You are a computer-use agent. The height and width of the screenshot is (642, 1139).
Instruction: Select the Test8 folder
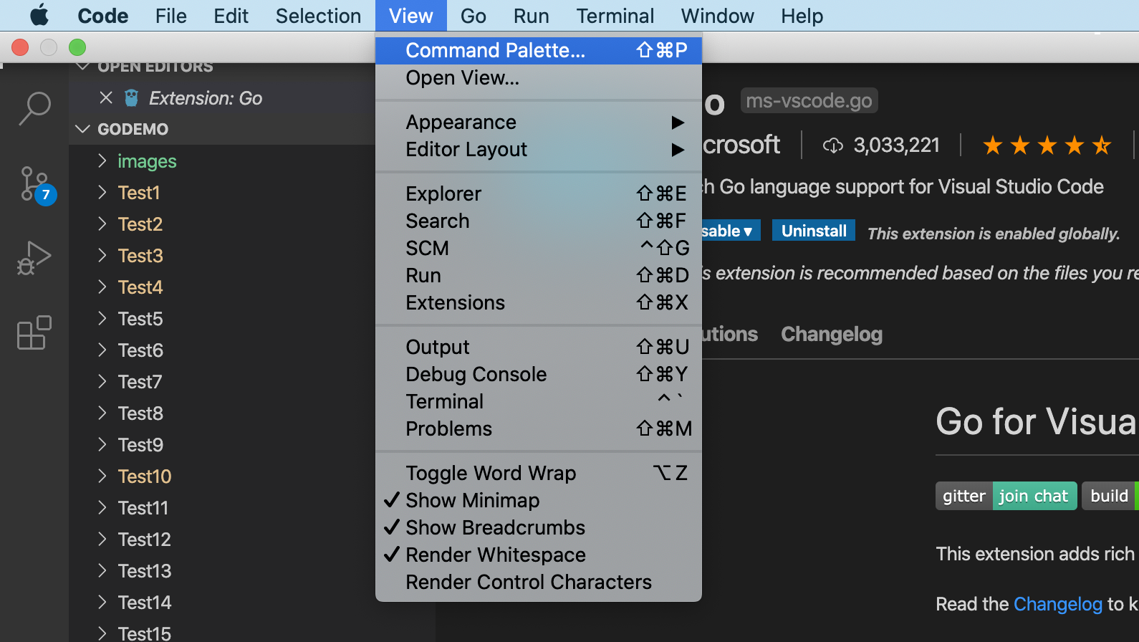click(140, 413)
